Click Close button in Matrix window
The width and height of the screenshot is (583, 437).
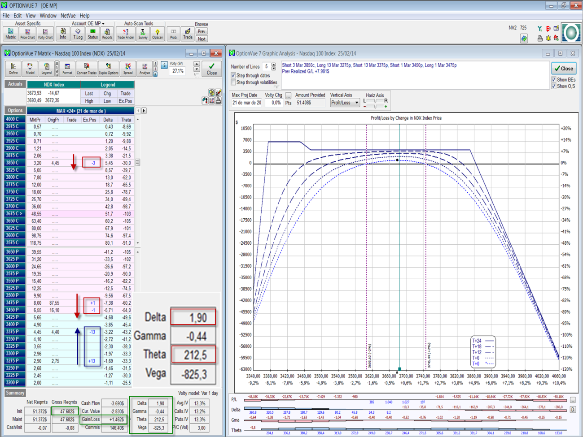212,69
